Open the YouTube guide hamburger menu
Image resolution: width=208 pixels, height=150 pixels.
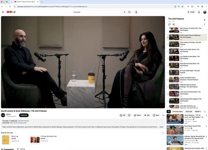tap(3, 12)
